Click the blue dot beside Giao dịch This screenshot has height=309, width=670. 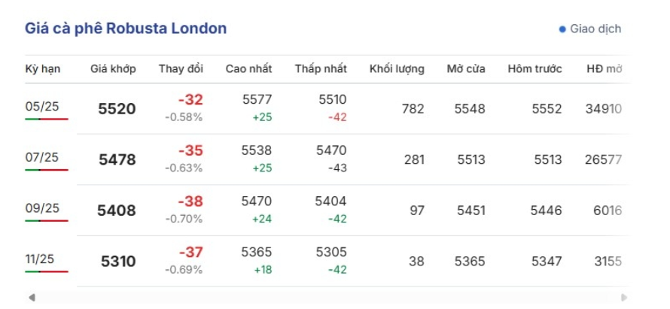562,29
